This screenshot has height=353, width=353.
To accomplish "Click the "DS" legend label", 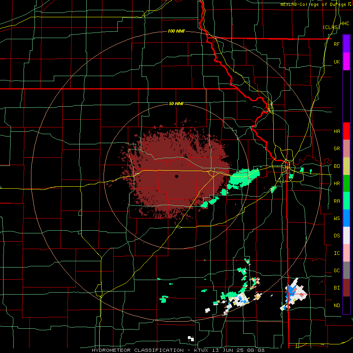I will point(337,236).
